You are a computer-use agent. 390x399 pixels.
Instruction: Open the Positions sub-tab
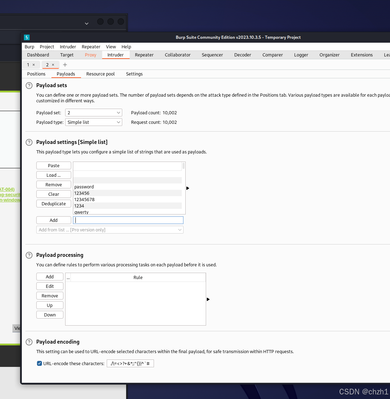click(x=36, y=74)
